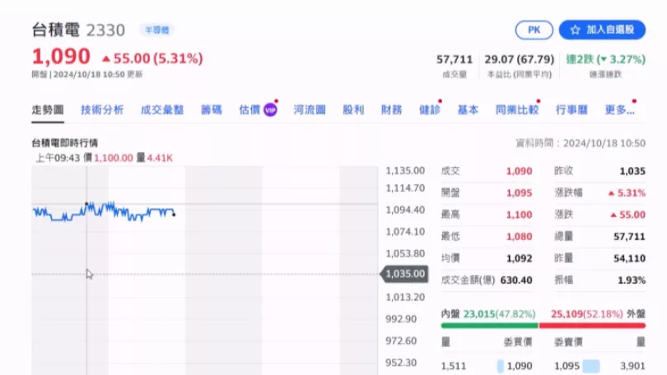Click the bid volume 1,511
This screenshot has height=375, width=667.
[454, 366]
